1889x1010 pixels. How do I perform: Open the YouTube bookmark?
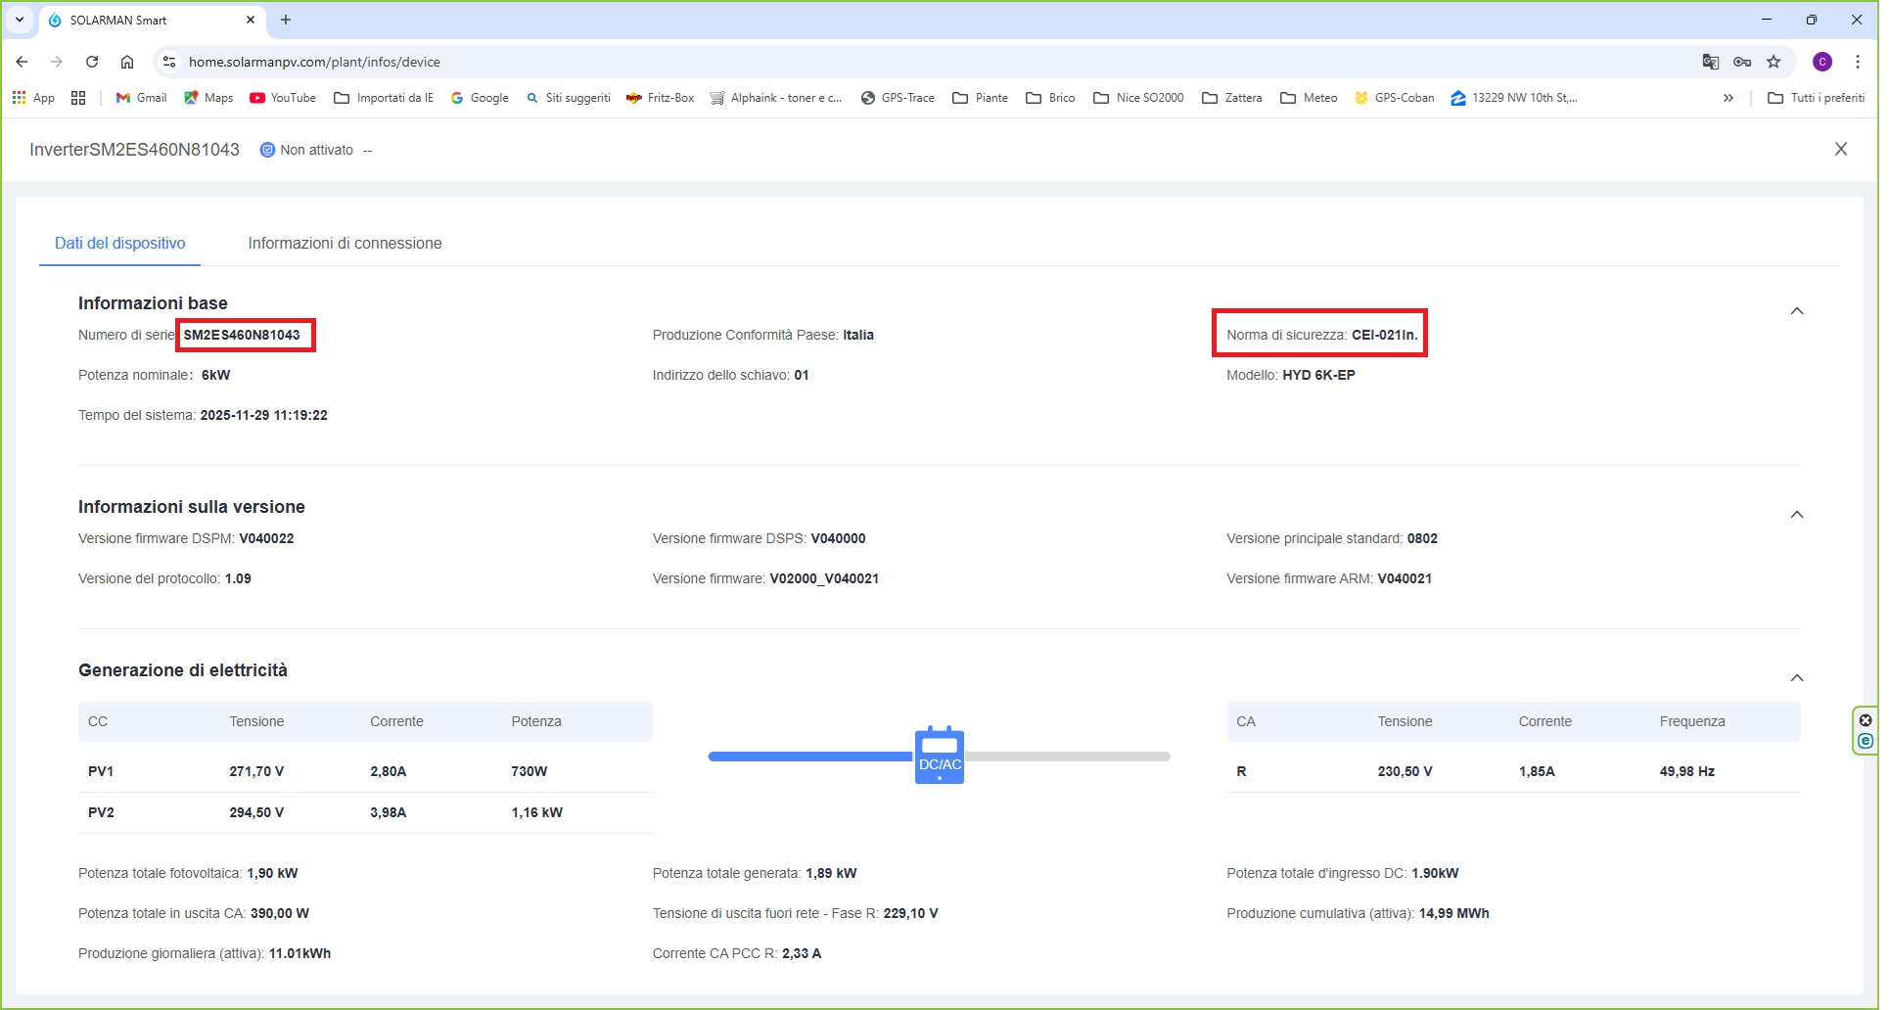tap(283, 98)
